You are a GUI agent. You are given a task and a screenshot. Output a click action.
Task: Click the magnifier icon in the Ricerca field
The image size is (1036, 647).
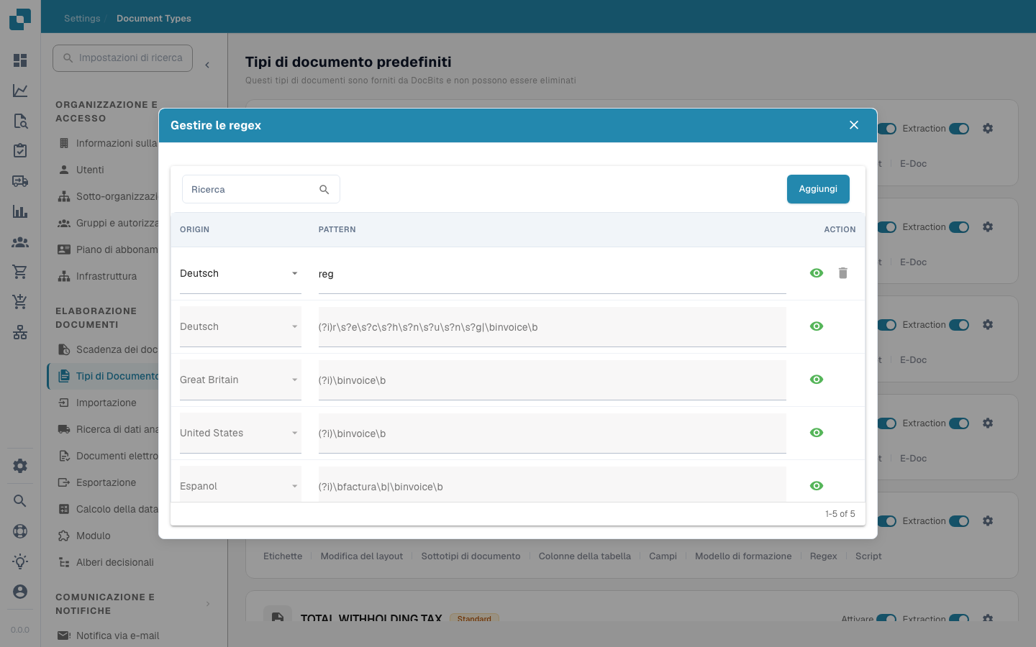(324, 190)
